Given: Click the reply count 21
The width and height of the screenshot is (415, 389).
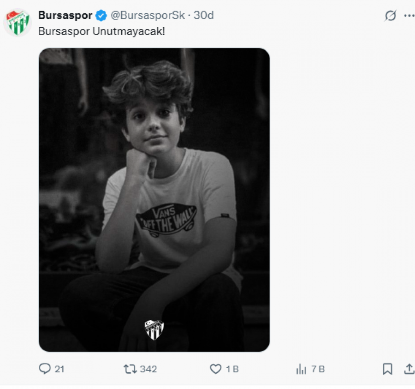Looking at the screenshot, I should [59, 369].
